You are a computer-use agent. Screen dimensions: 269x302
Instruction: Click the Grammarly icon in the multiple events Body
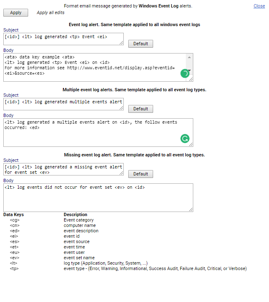185,139
